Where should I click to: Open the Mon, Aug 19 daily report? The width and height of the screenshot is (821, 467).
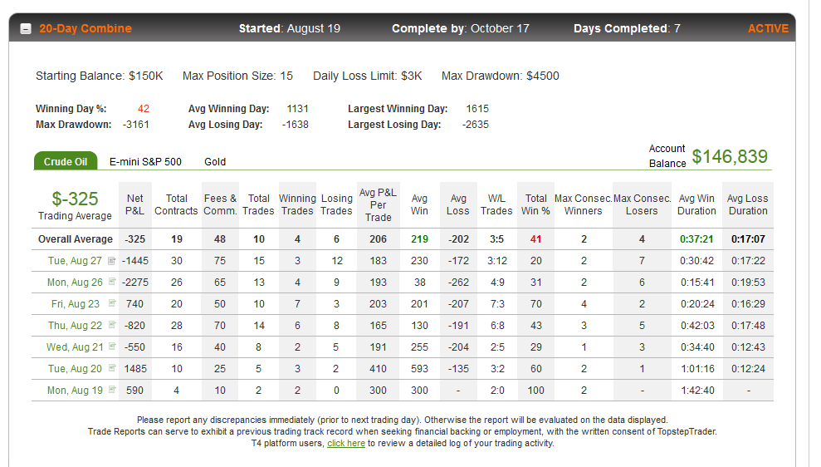(x=75, y=391)
